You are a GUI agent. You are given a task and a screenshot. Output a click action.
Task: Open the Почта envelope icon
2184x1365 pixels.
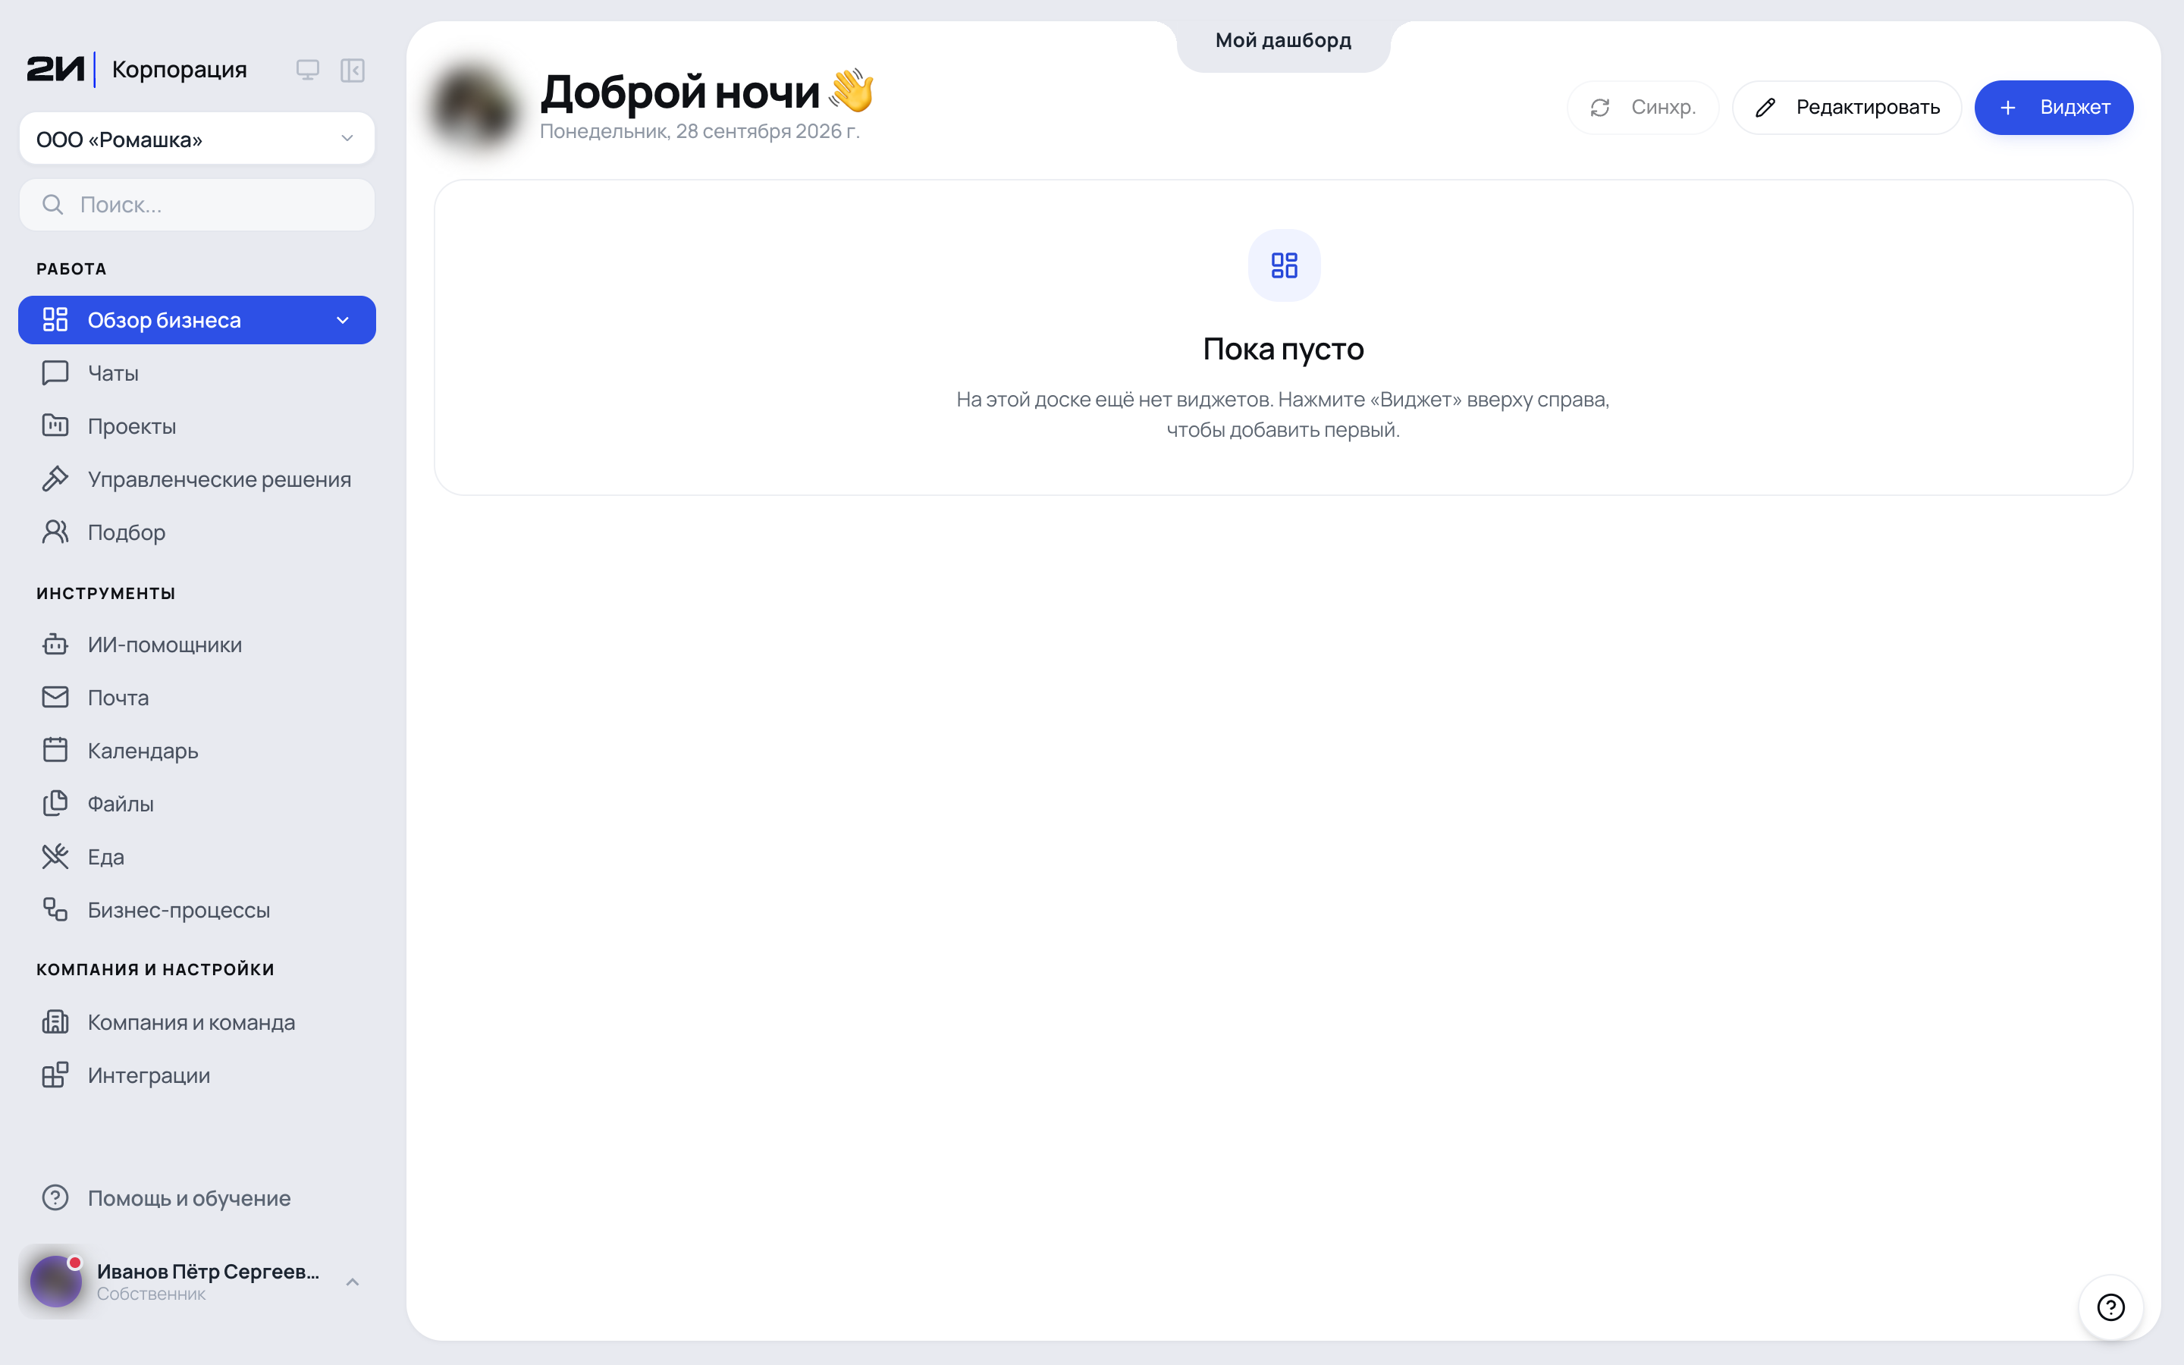point(55,698)
